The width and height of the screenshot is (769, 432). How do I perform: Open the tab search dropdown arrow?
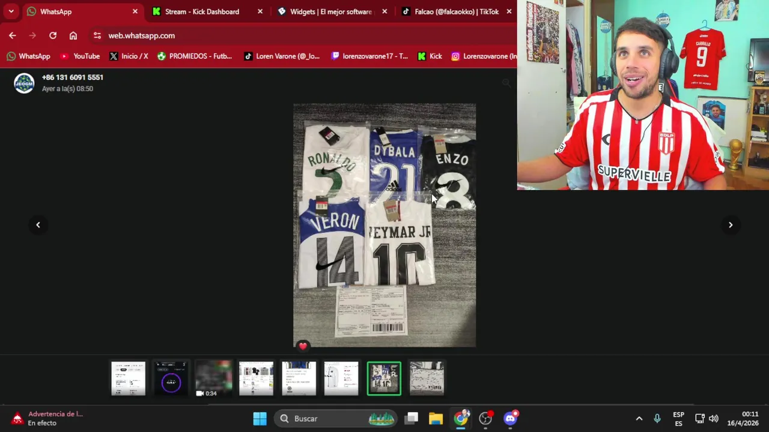(11, 11)
